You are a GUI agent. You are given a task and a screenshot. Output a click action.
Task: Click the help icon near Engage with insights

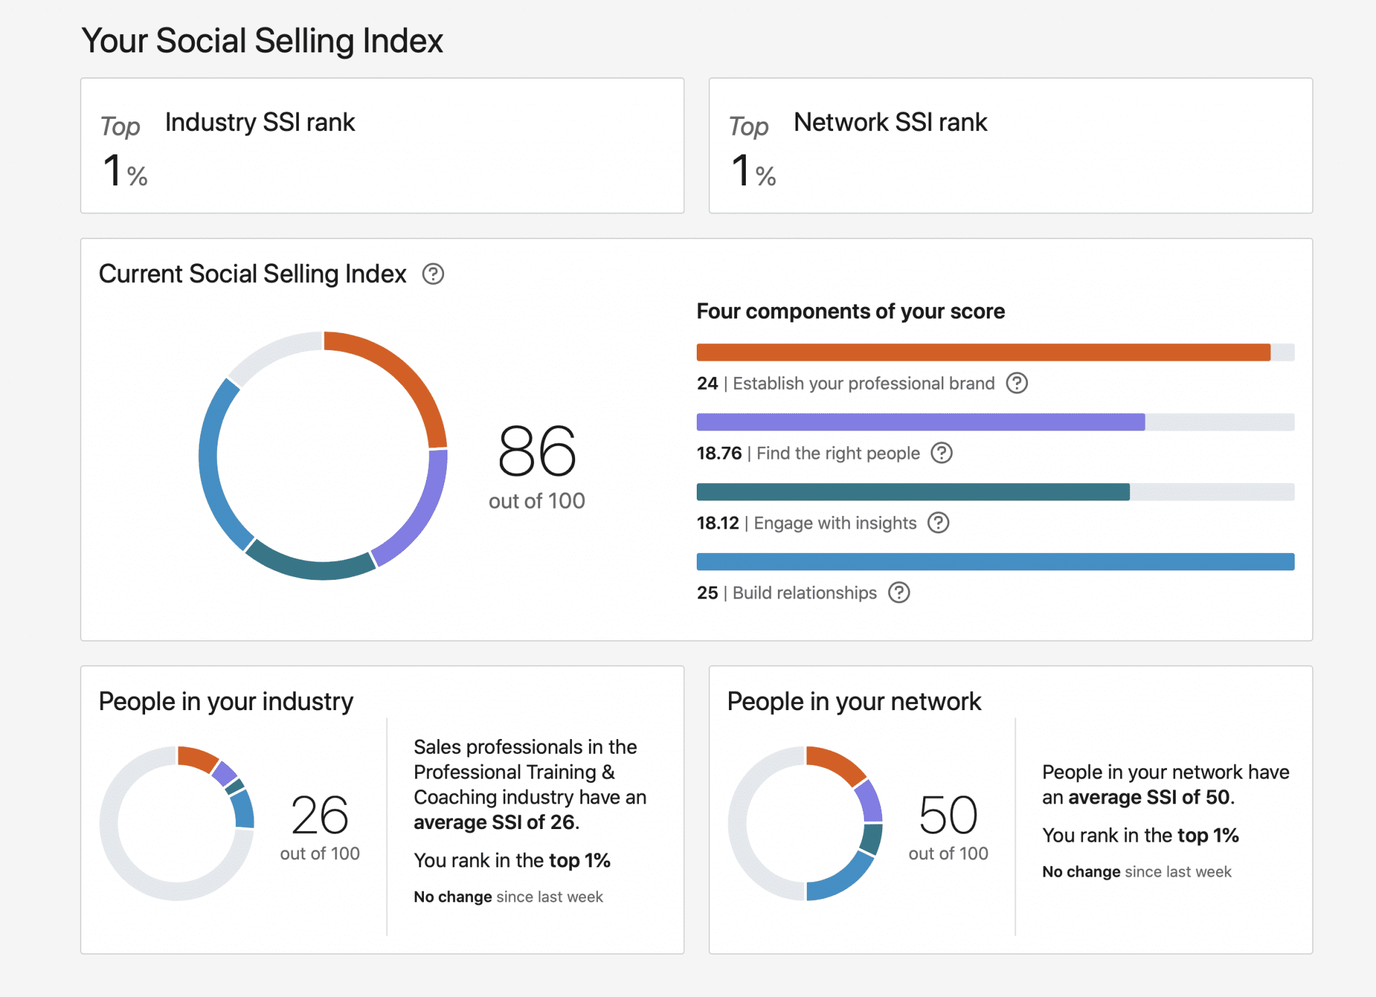(939, 523)
